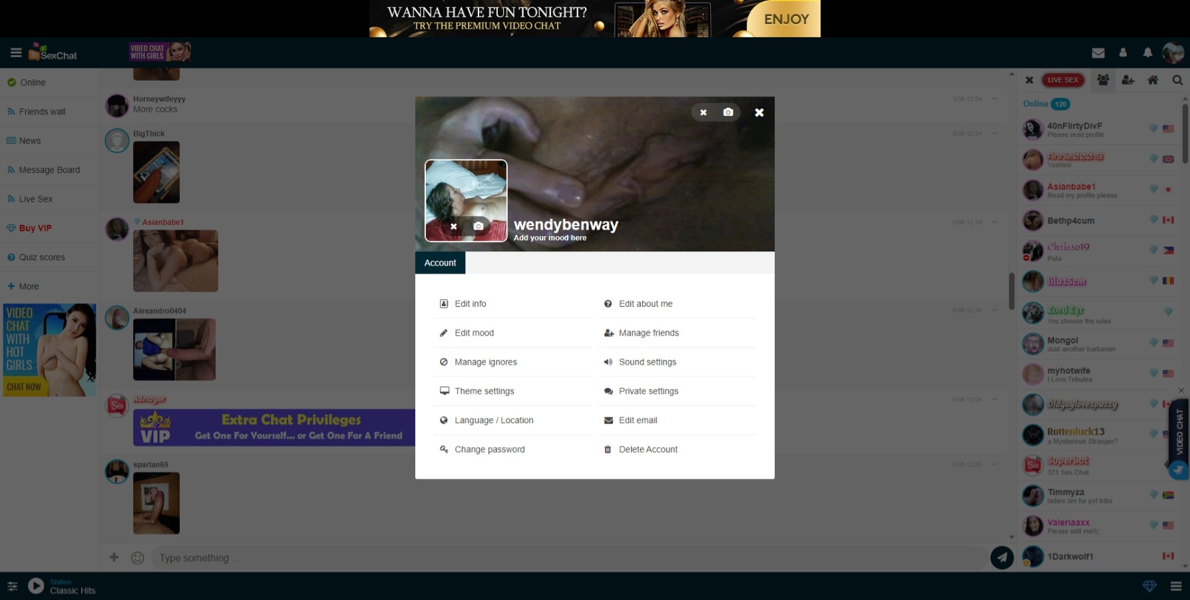Open the bottom-right panel menu icon
1190x600 pixels.
point(1175,586)
